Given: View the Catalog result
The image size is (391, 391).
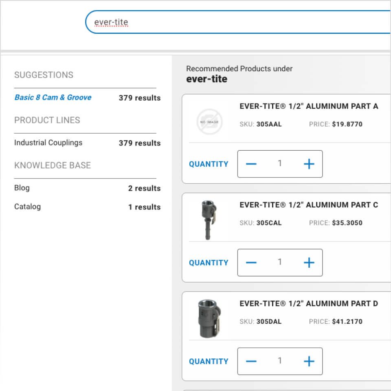Looking at the screenshot, I should click(27, 206).
